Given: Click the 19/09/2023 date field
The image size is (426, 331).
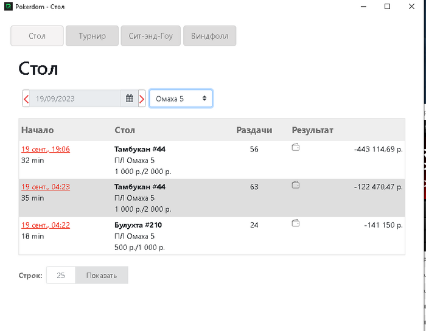Looking at the screenshot, I should (75, 99).
